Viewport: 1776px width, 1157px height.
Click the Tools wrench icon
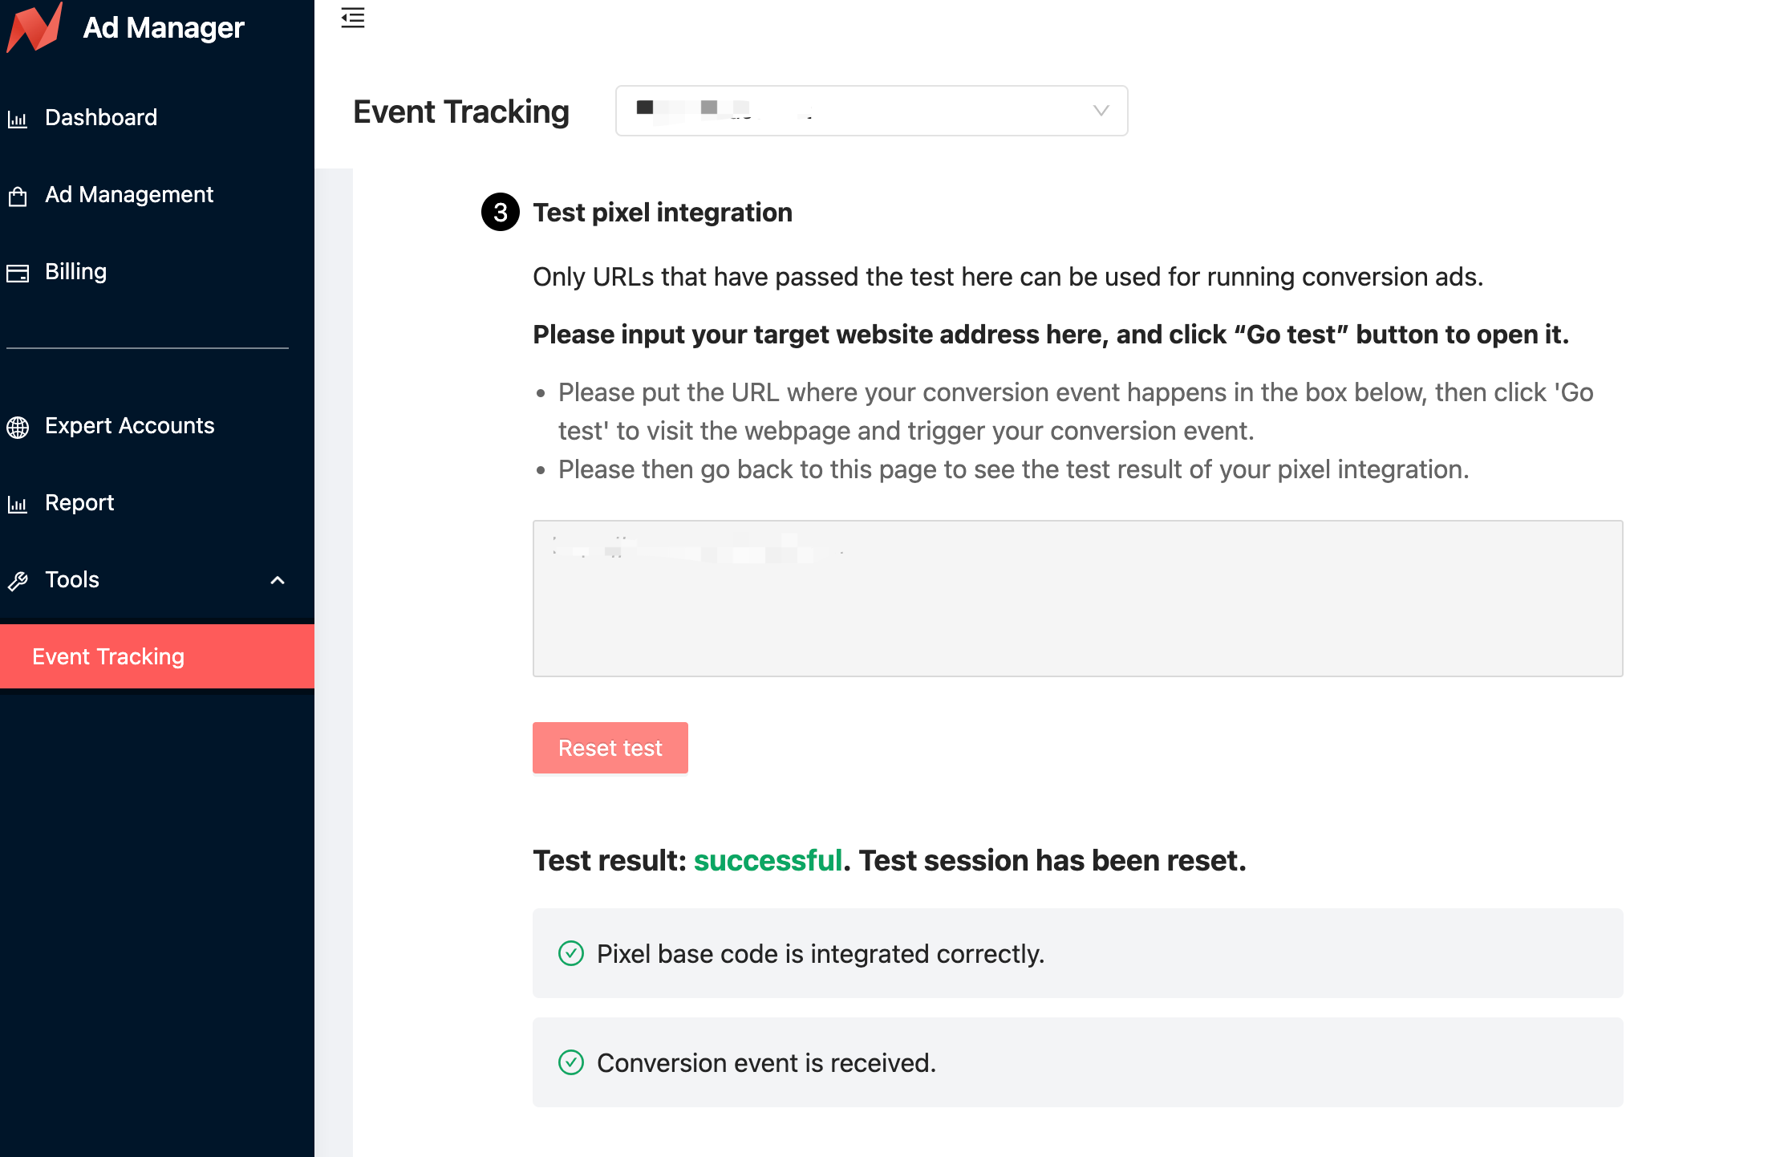pos(18,581)
